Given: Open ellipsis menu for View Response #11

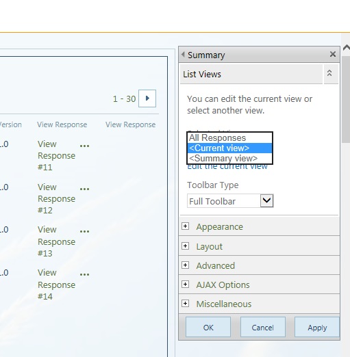Looking at the screenshot, I should coord(84,146).
